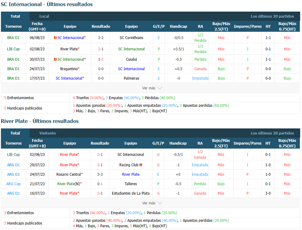This screenshot has width=302, height=230.
Task: Open LIB Cup tournament in River Plate table
Action: click(x=13, y=155)
